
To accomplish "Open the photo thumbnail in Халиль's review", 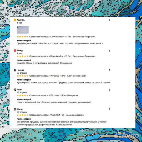I will (23, 30).
